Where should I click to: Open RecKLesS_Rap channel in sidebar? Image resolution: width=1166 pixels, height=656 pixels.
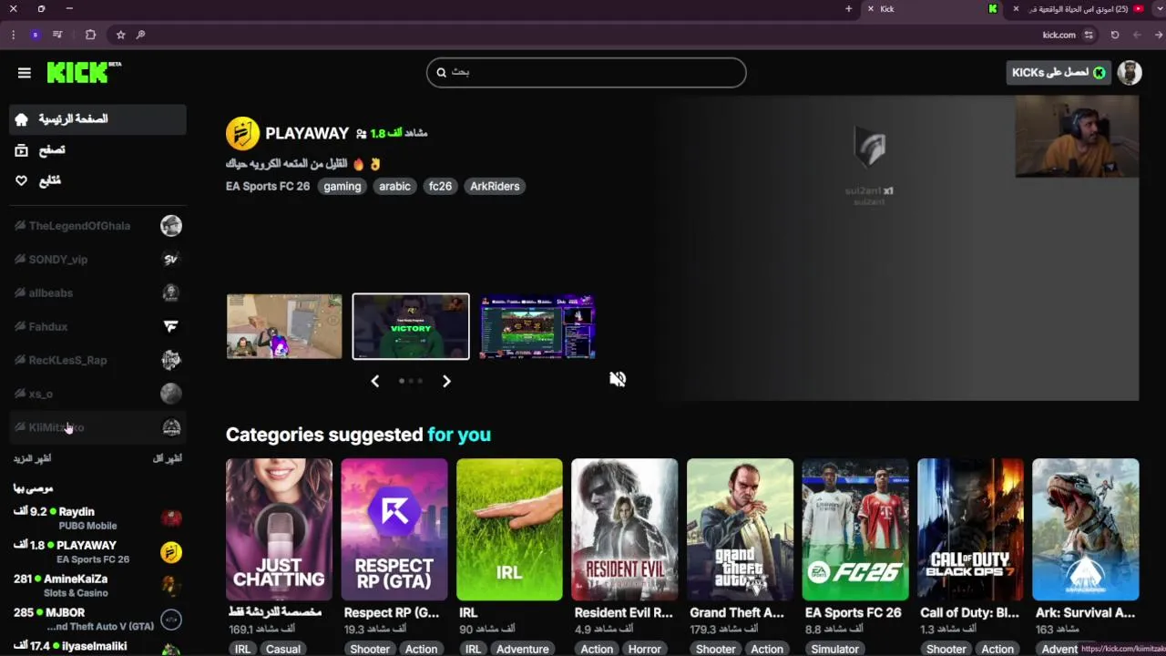coord(97,360)
